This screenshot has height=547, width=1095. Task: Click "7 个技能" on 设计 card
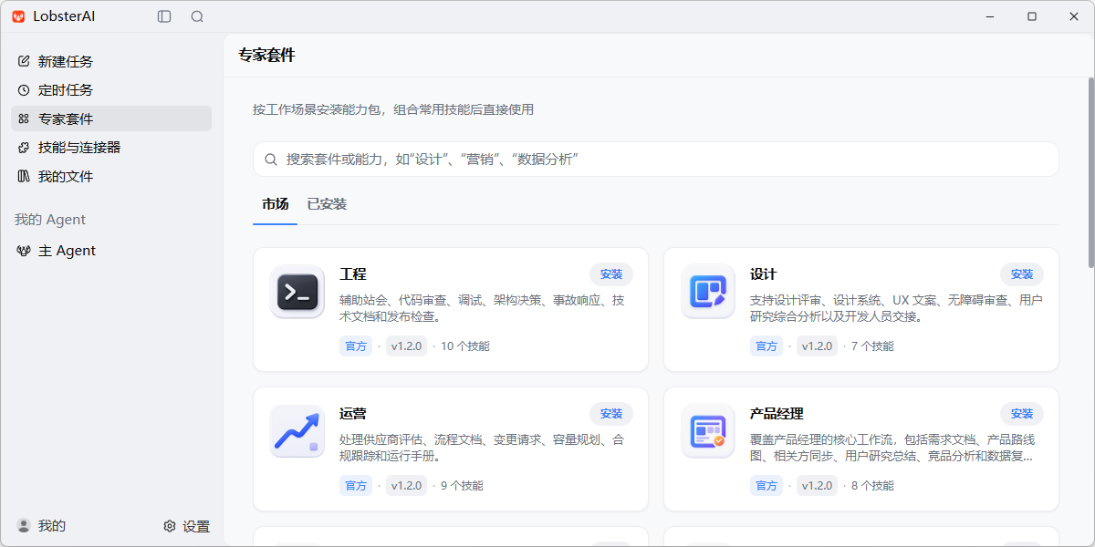(x=872, y=346)
